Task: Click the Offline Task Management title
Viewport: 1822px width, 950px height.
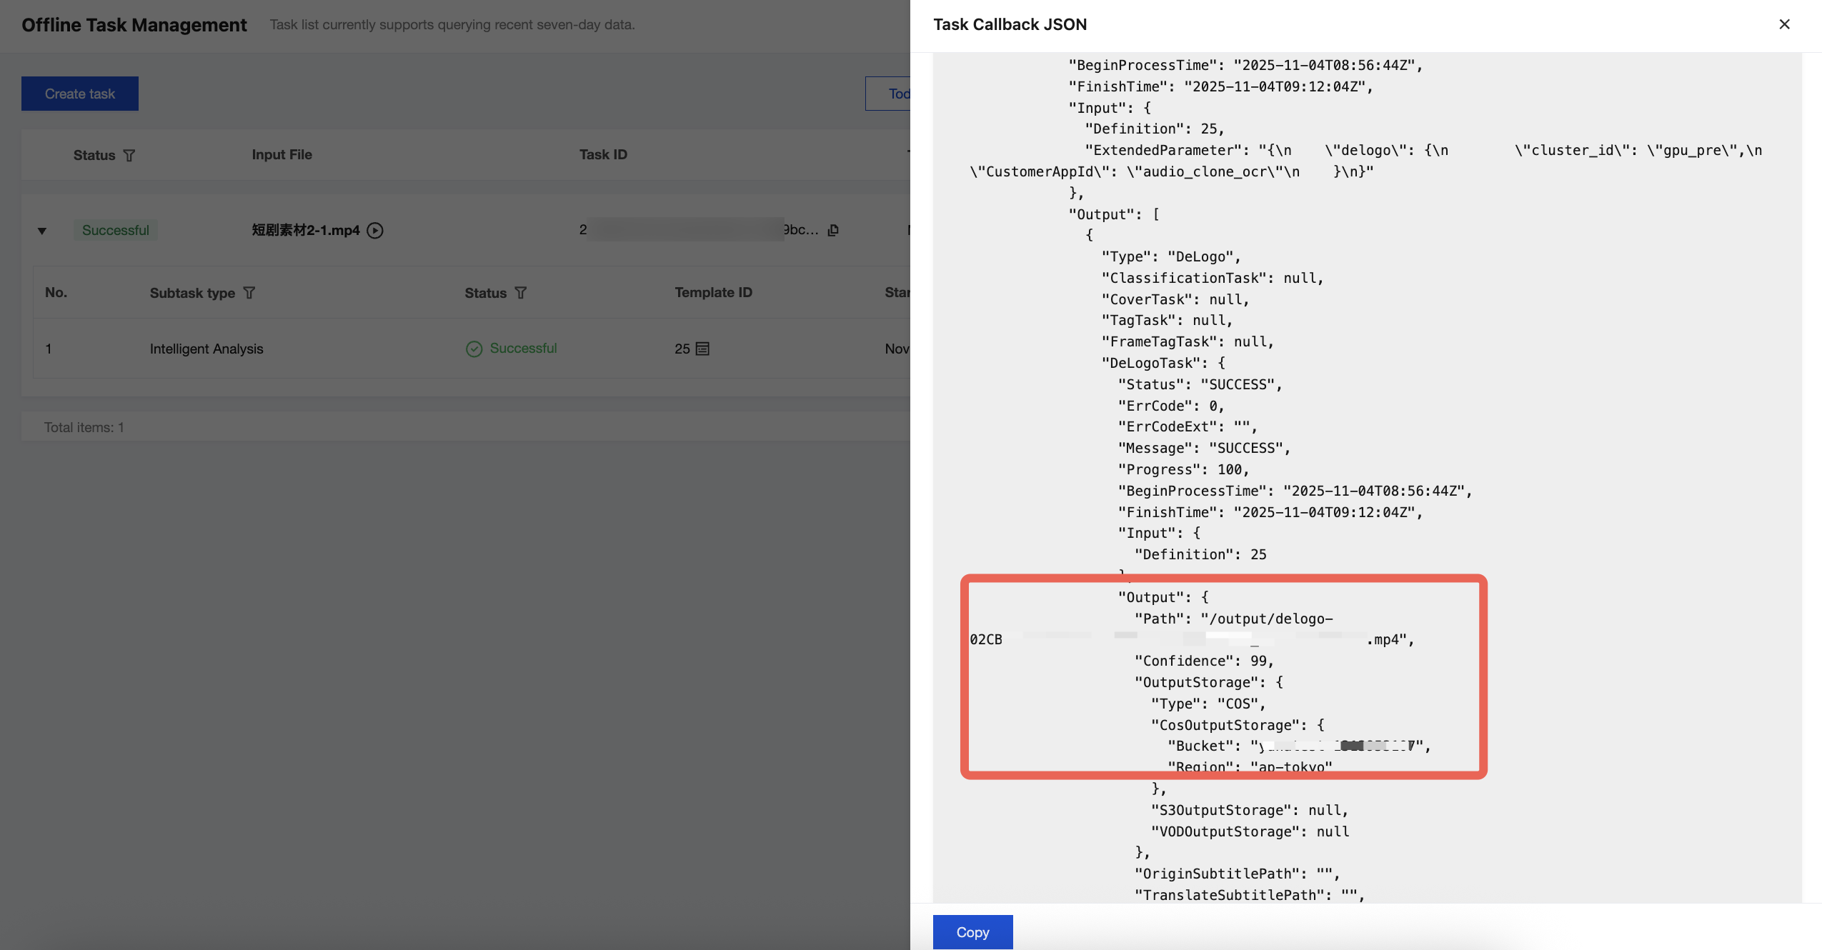Action: (134, 25)
